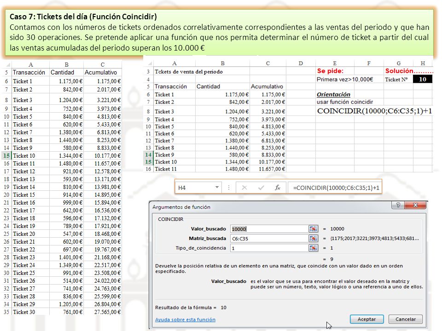
Task: Click 'Solución' heading cell
Action: point(409,71)
